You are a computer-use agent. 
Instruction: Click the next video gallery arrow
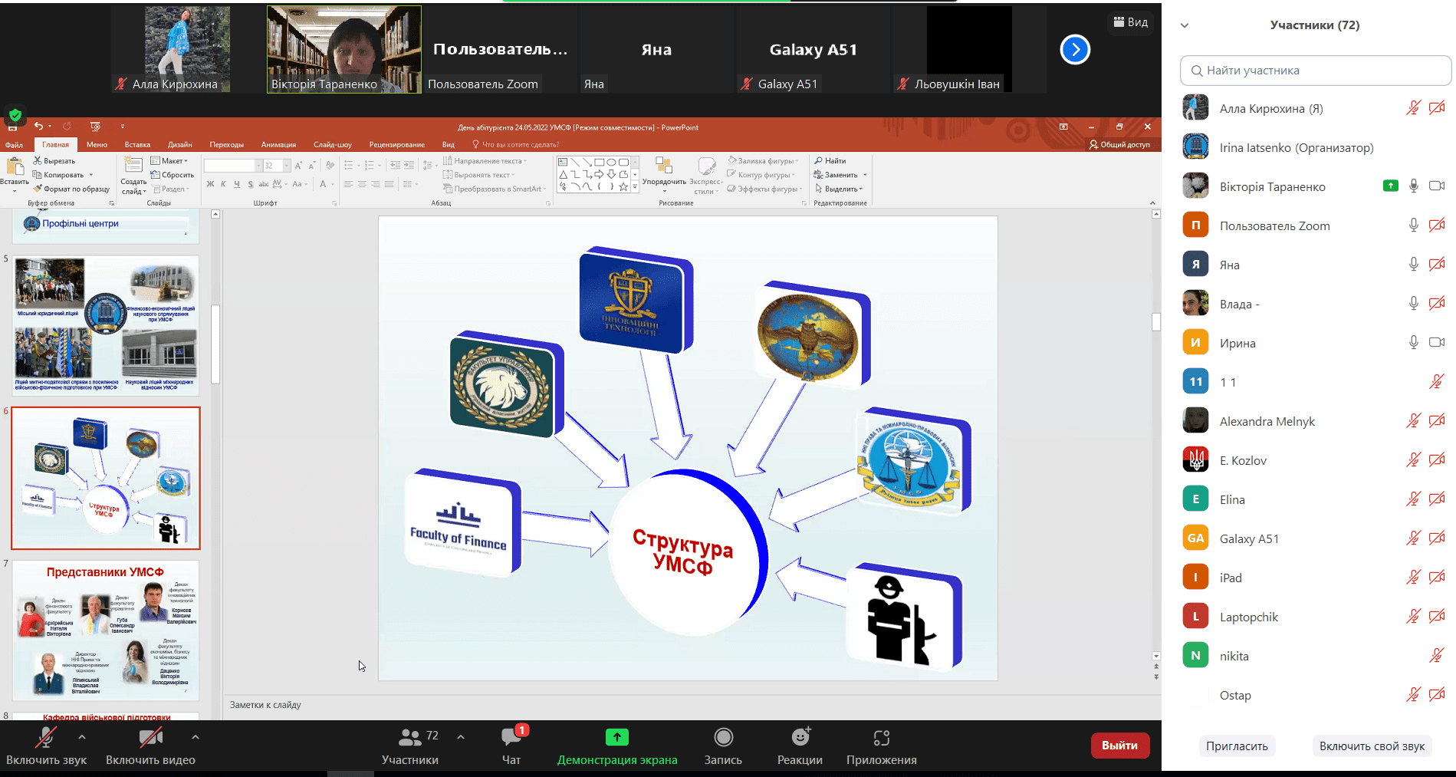(x=1075, y=50)
